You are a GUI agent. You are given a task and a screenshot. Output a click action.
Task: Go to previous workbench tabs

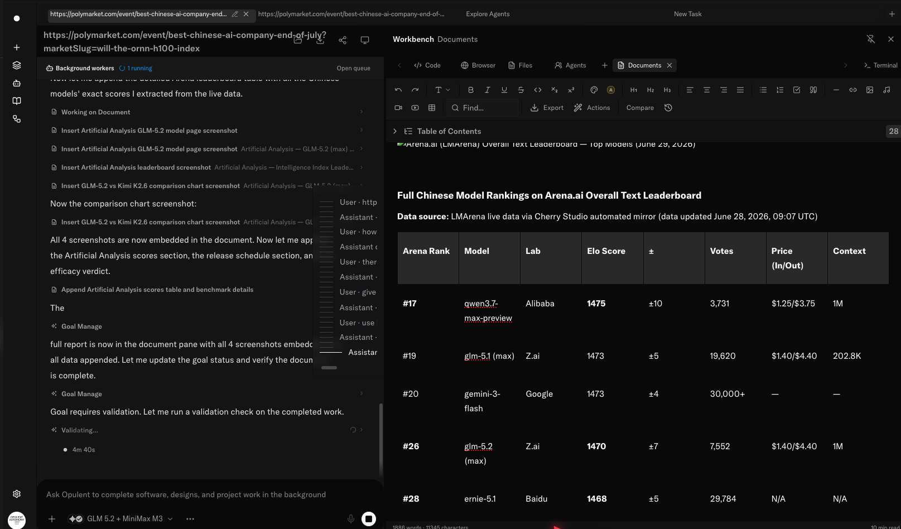[399, 65]
